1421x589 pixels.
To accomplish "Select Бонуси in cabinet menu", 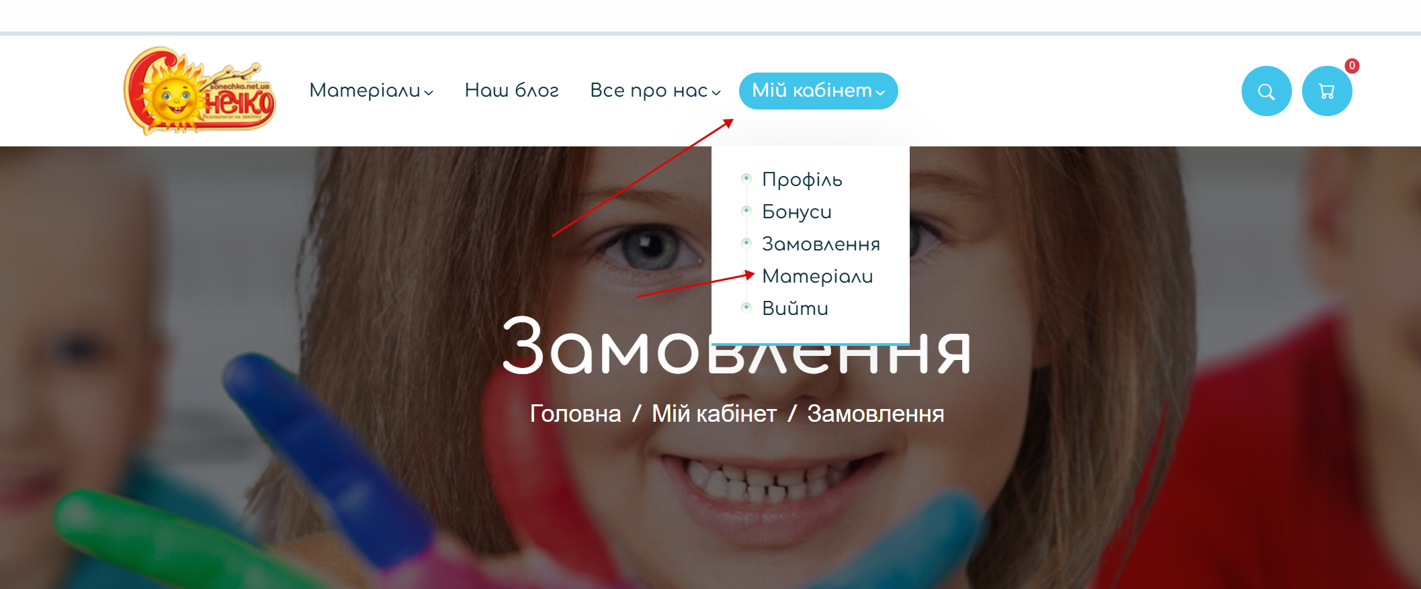I will (797, 212).
